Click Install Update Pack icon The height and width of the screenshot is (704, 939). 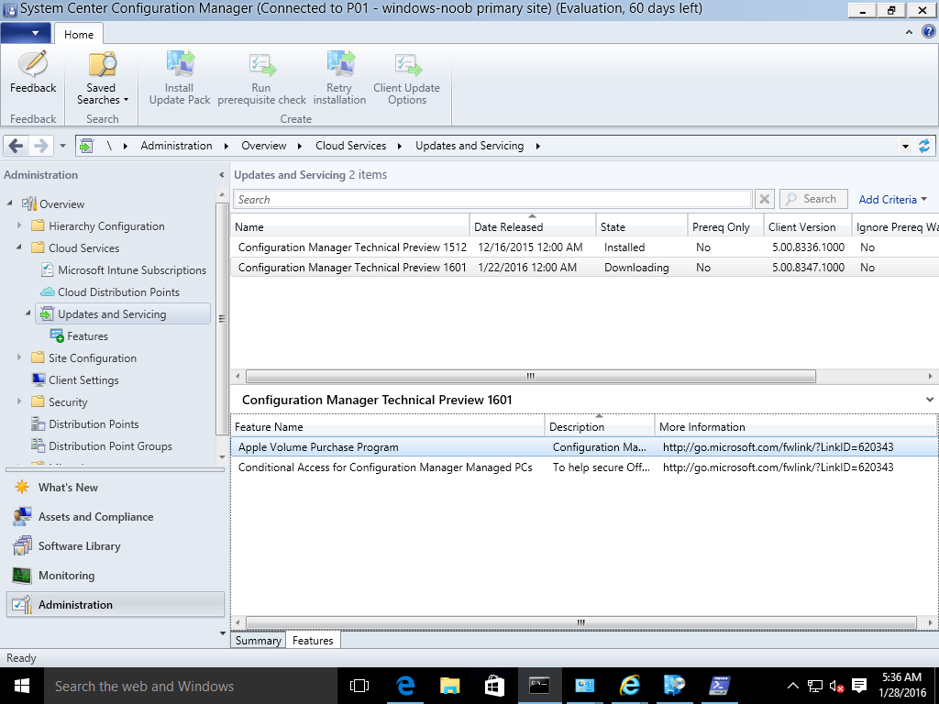(x=180, y=79)
